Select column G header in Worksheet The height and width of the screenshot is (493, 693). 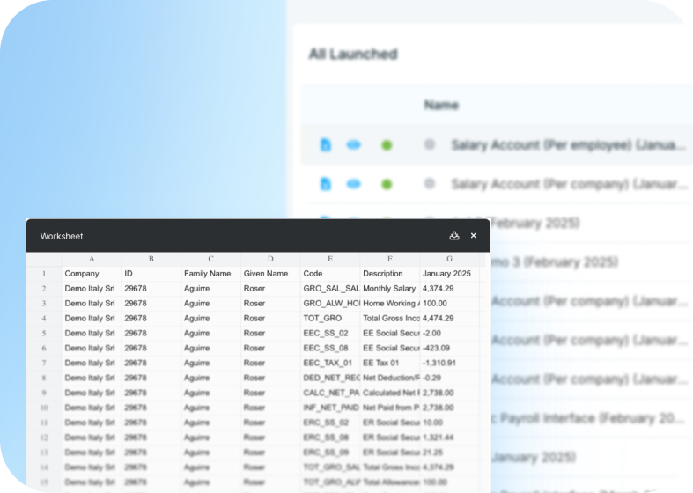(449, 259)
